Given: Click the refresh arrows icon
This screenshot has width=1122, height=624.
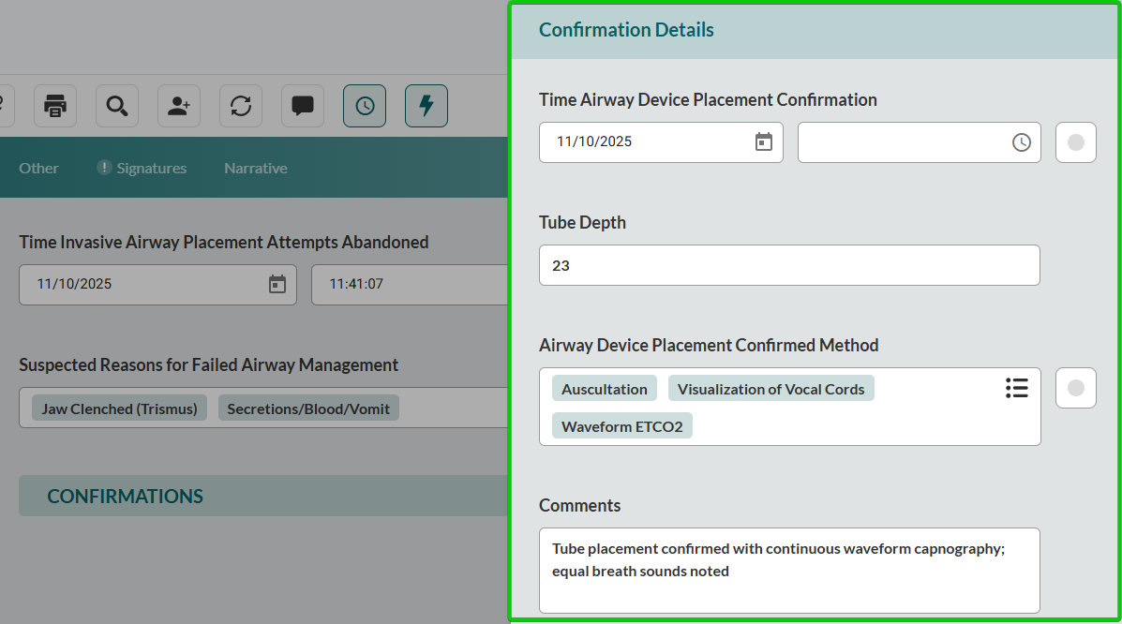Looking at the screenshot, I should (x=241, y=106).
